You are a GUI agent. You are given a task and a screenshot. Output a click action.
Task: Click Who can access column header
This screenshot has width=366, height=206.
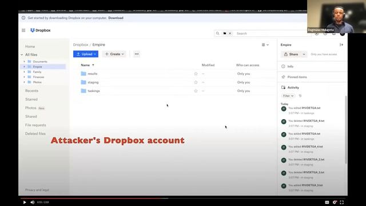click(x=248, y=65)
